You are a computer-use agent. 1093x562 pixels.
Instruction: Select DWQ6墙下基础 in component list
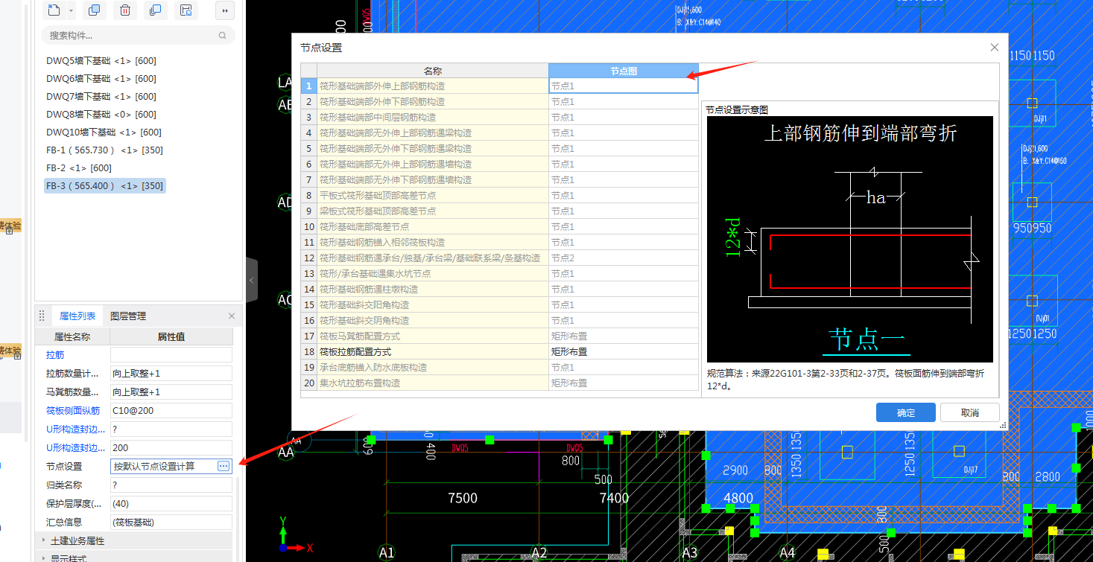click(101, 79)
